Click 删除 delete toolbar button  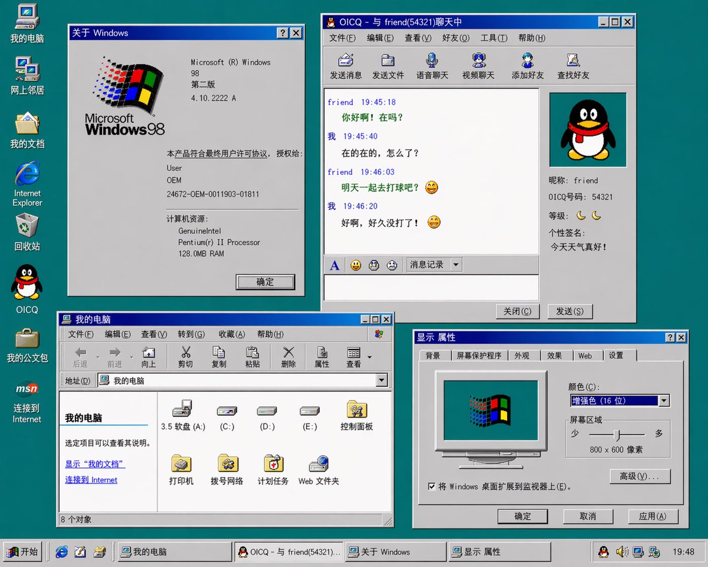[289, 357]
